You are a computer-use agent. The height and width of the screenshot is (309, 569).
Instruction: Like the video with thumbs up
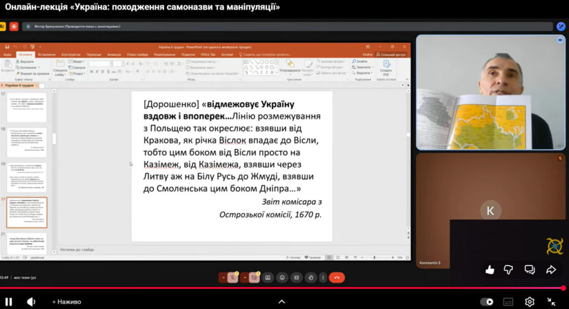point(490,270)
